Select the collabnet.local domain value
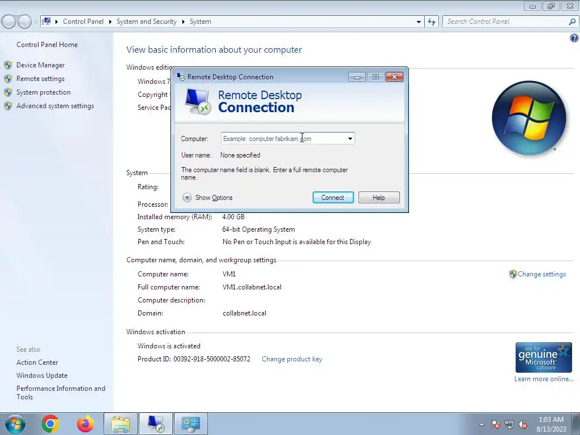 pos(244,313)
